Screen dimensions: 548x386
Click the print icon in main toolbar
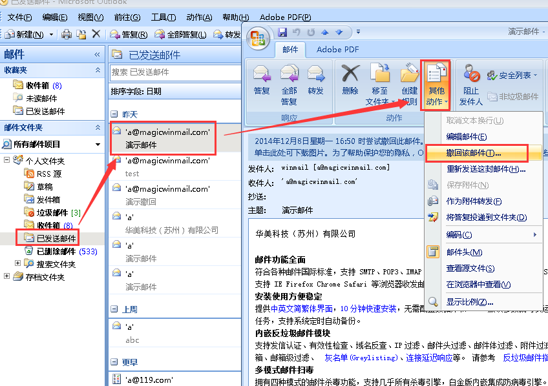[x=67, y=34]
